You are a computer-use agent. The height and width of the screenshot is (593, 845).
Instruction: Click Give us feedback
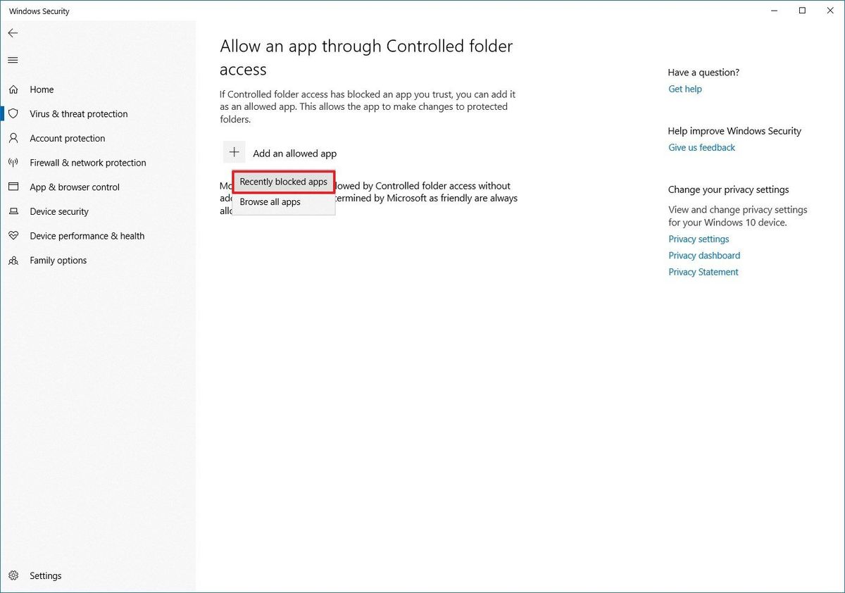pyautogui.click(x=701, y=147)
